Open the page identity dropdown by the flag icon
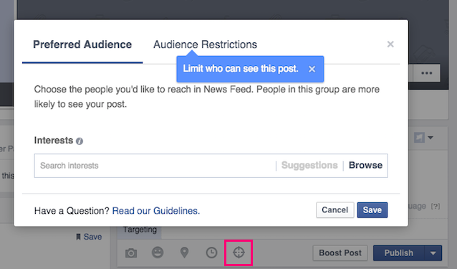Screen dimensions: 457x269 coord(424,138)
